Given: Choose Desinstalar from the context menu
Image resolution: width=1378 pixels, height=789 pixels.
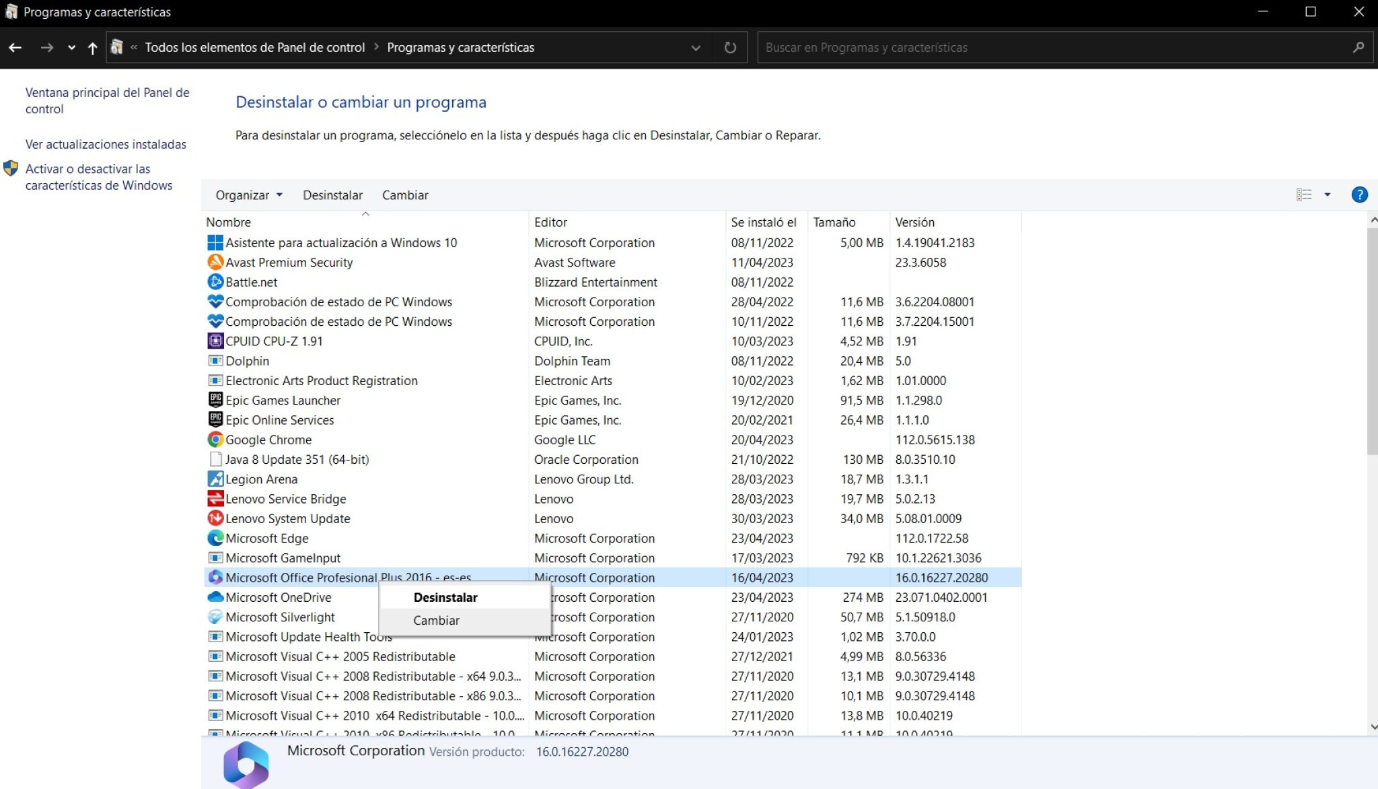Looking at the screenshot, I should (445, 597).
